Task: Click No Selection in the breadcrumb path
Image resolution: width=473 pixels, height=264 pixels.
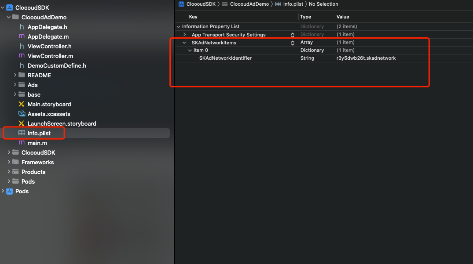Action: pos(323,4)
